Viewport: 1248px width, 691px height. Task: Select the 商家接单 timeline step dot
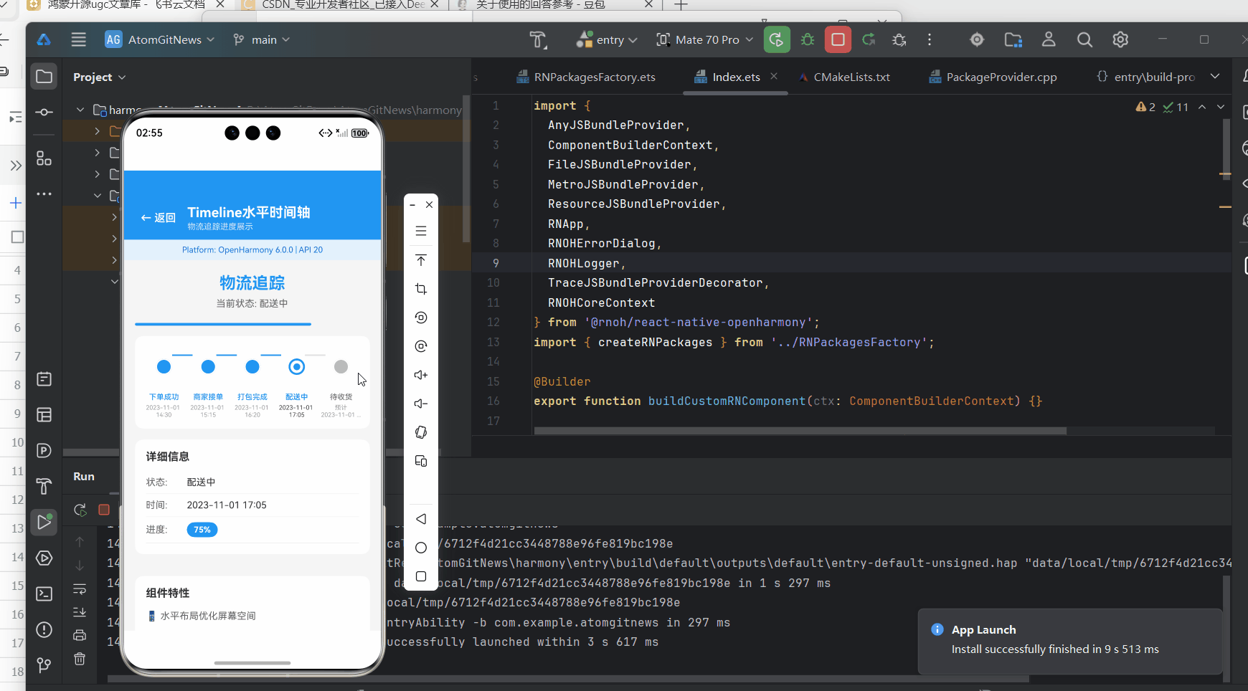pyautogui.click(x=208, y=367)
